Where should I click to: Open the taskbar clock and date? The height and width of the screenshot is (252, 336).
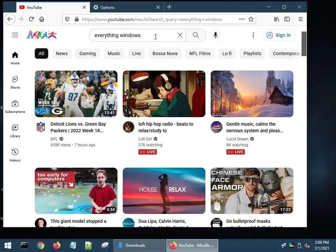click(322, 245)
